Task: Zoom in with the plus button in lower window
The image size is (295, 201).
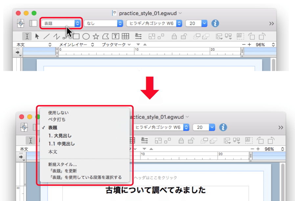Action: [258, 149]
